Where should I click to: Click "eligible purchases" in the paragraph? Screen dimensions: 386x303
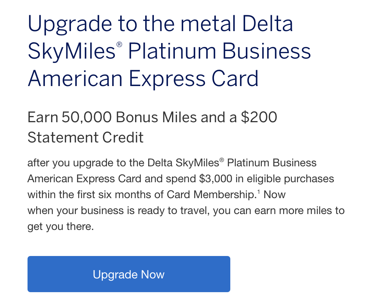[290, 179]
